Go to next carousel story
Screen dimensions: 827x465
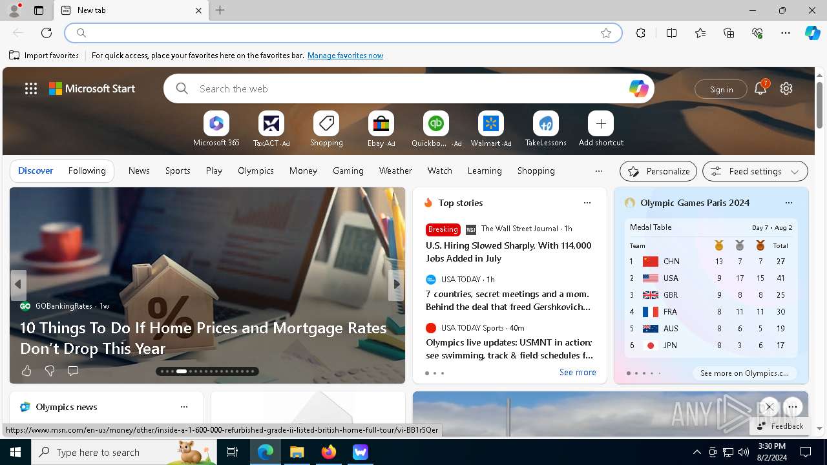click(397, 284)
